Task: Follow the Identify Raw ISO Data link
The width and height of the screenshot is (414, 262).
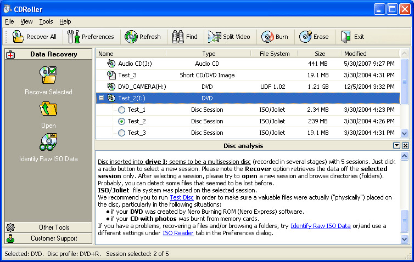Action: pyautogui.click(x=321, y=226)
